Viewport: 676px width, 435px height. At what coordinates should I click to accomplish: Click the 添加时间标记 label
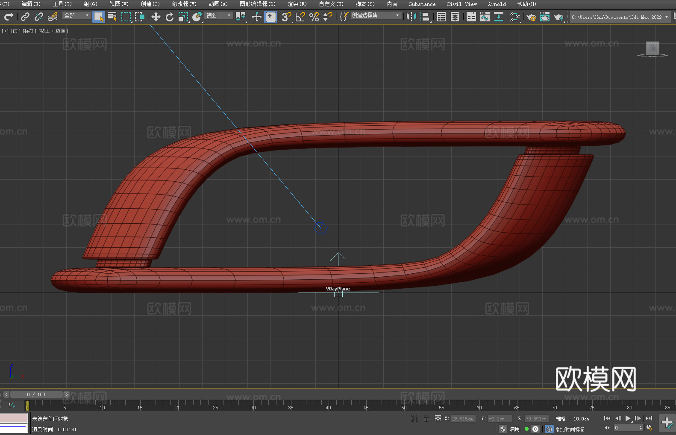click(570, 429)
